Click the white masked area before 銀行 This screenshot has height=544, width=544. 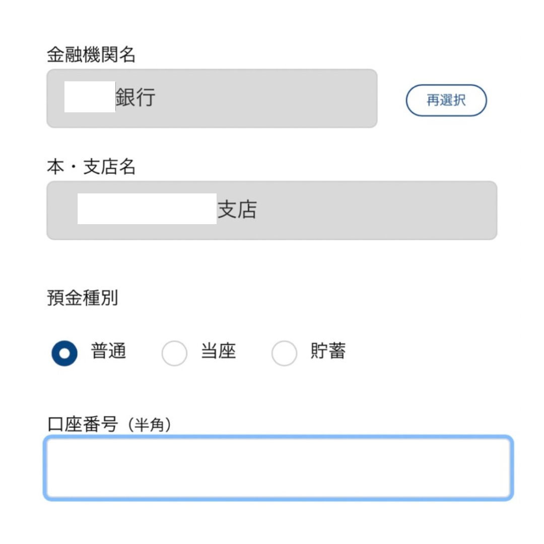(x=90, y=96)
